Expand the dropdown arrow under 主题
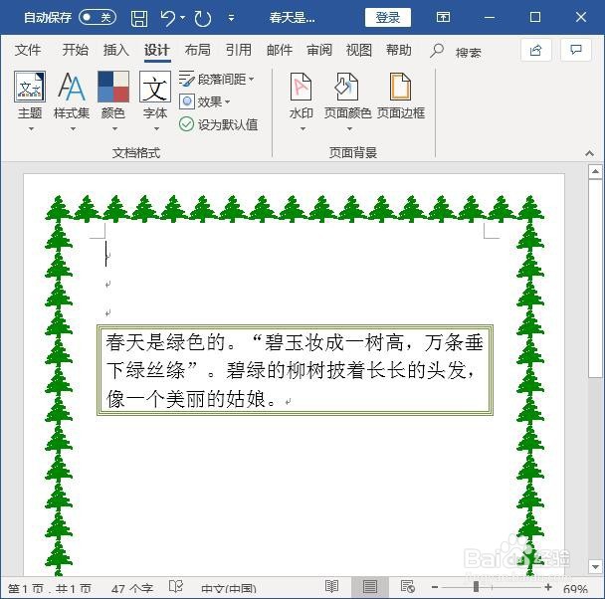This screenshot has width=605, height=599. pyautogui.click(x=31, y=128)
